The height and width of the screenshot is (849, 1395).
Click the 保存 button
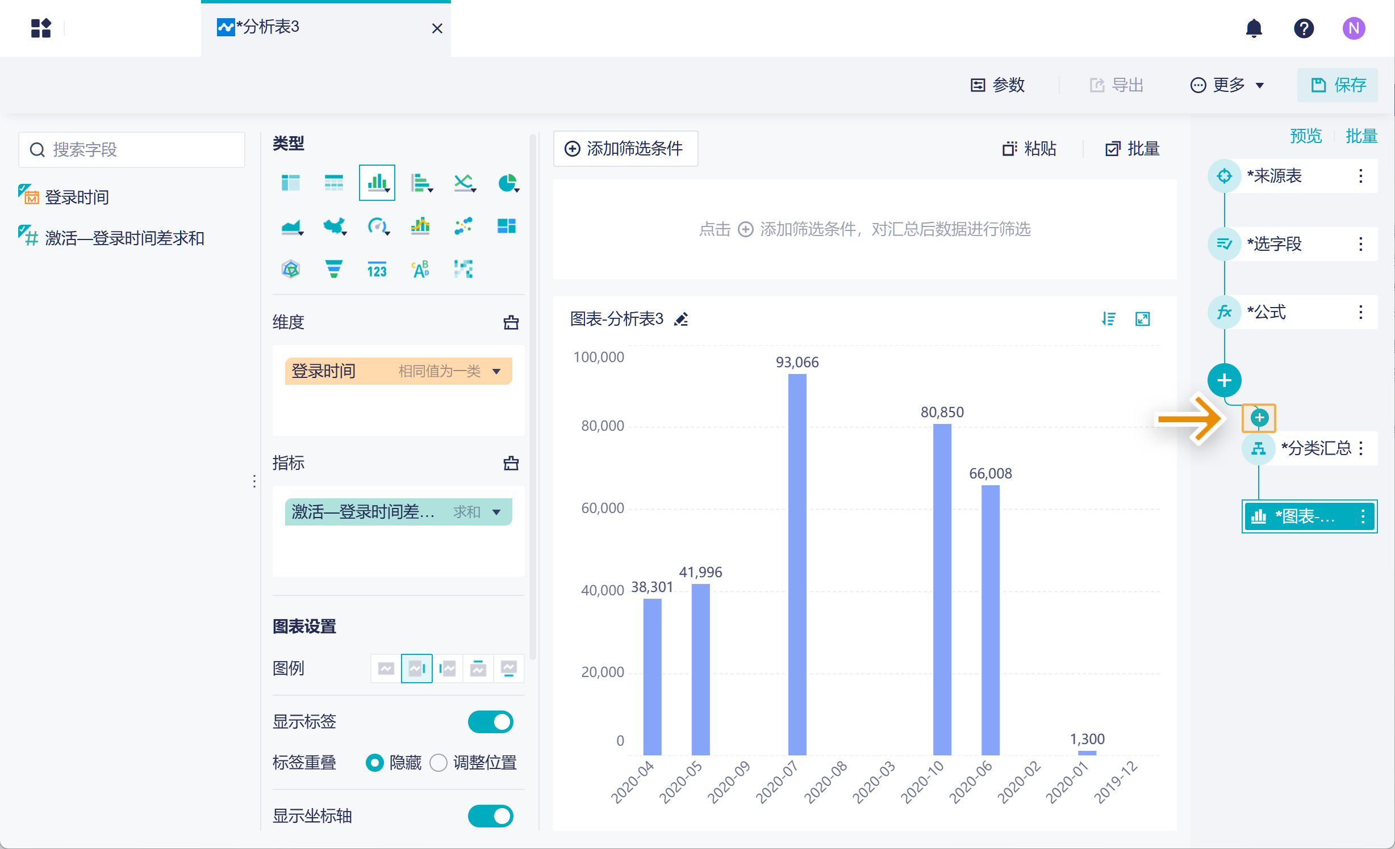(x=1338, y=85)
